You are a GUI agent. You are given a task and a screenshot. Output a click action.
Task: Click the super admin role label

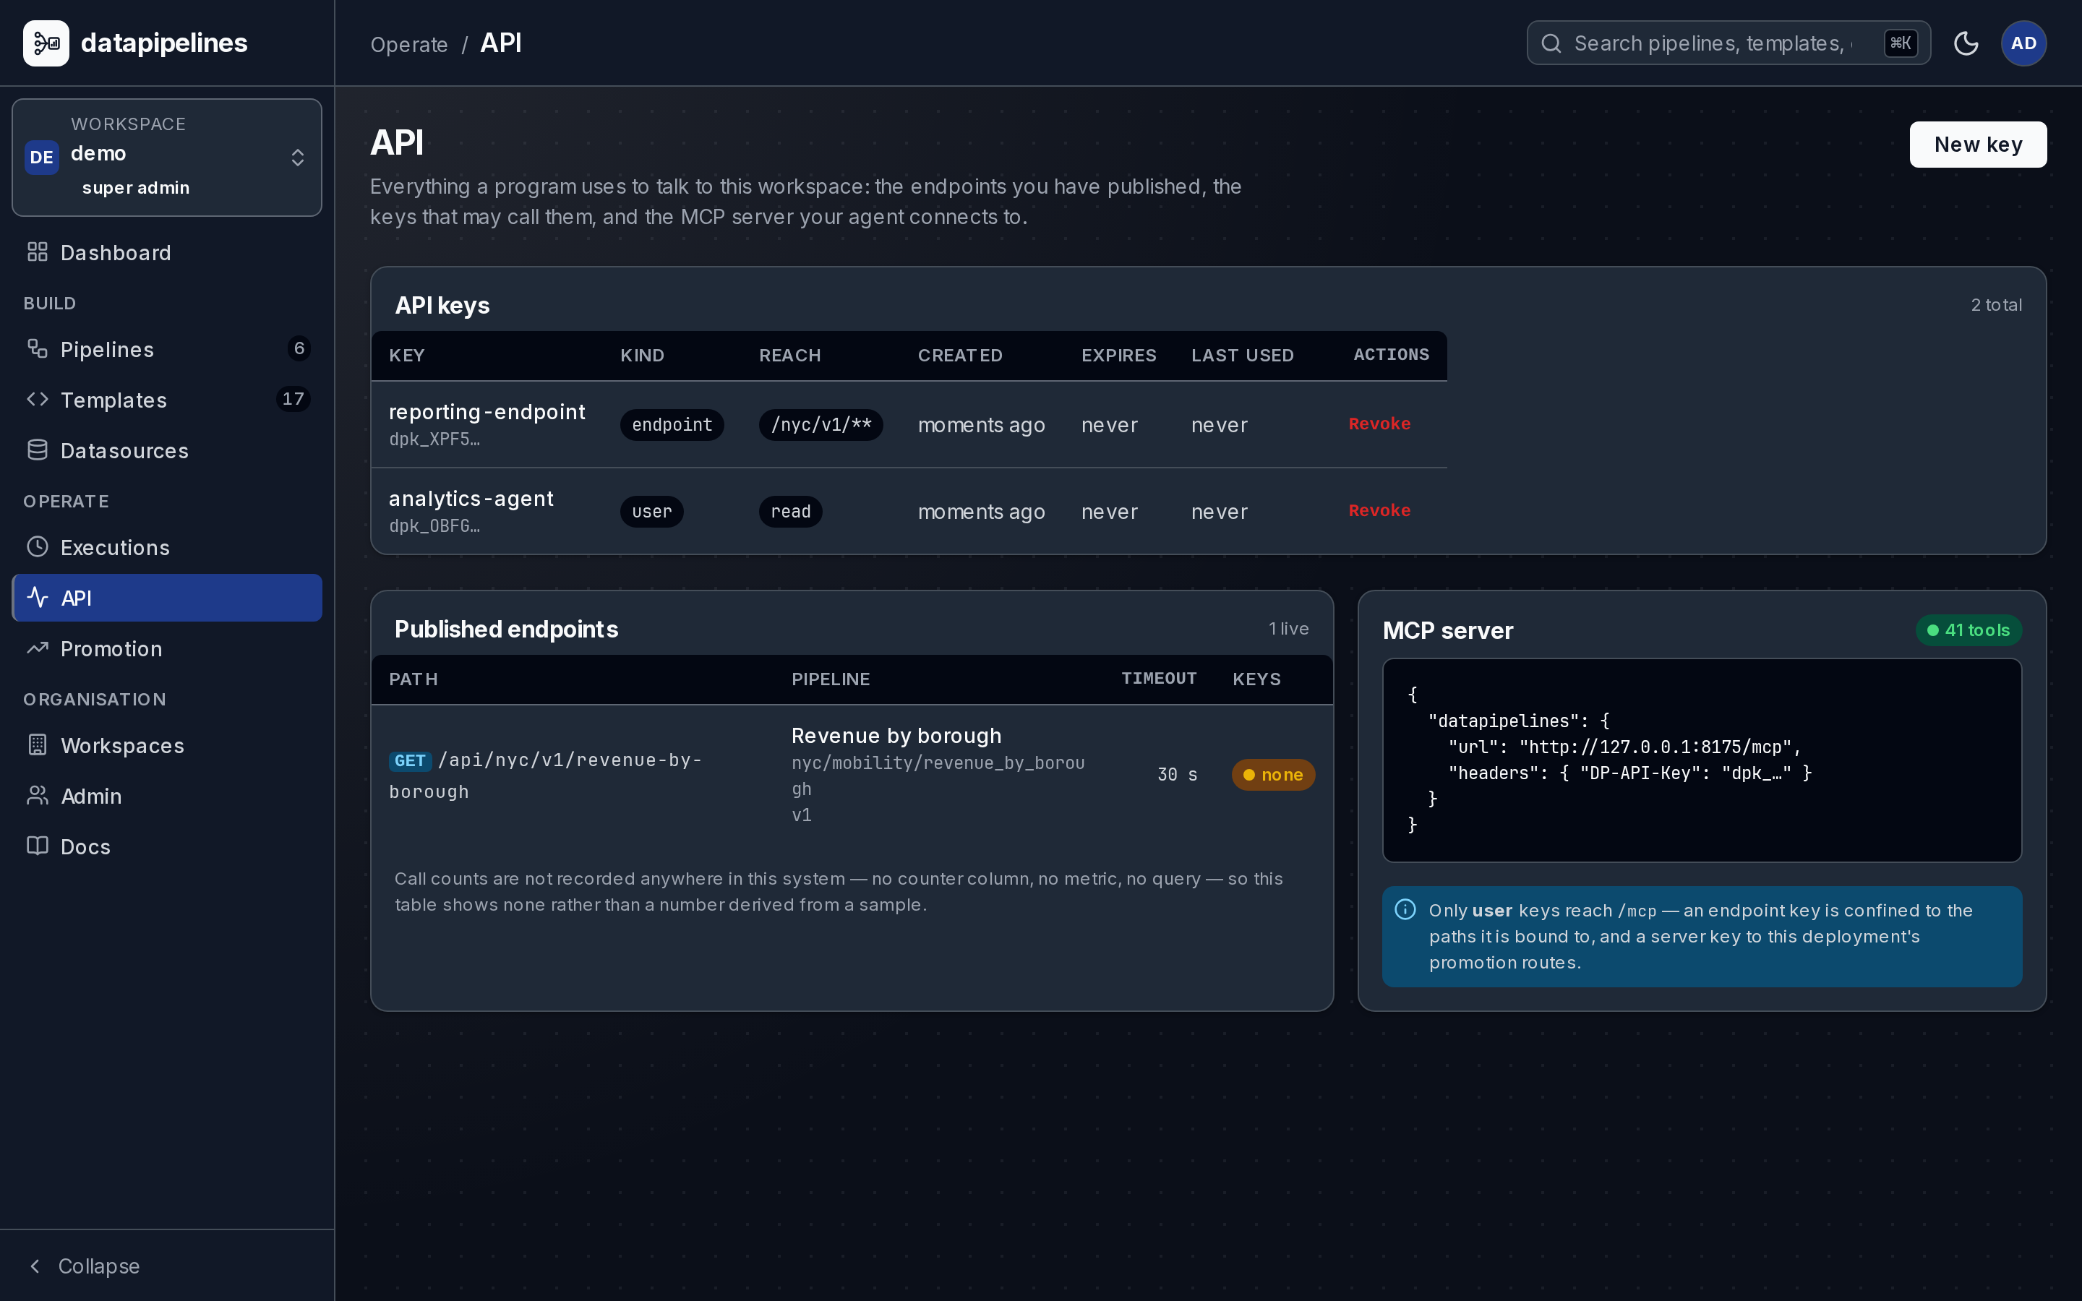click(x=135, y=188)
